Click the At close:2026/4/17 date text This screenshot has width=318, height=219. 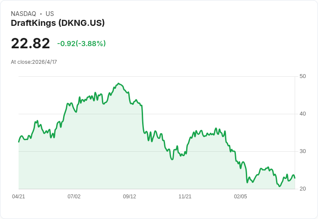click(x=34, y=62)
